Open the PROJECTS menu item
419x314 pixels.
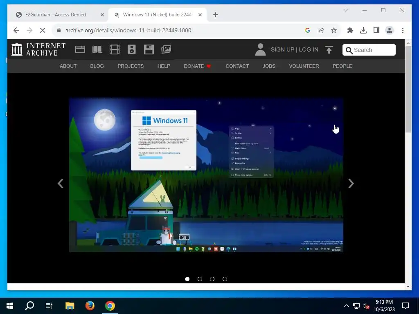point(131,66)
